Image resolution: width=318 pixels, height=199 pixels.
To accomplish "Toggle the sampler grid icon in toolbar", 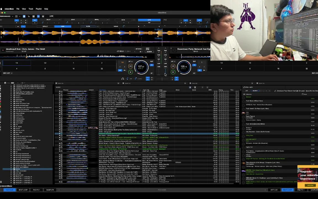I will pos(33,16).
